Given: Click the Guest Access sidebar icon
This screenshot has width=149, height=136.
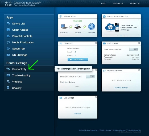Looking at the screenshot, I should pos(8,30).
